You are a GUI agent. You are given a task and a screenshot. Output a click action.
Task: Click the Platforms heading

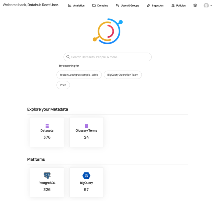point(36,159)
